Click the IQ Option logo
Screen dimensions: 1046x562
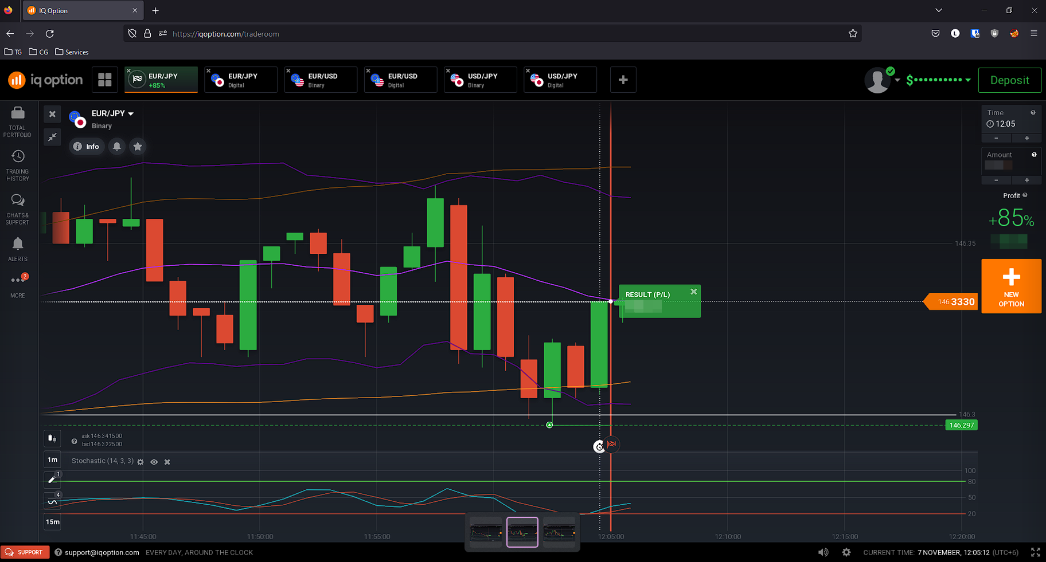tap(46, 80)
